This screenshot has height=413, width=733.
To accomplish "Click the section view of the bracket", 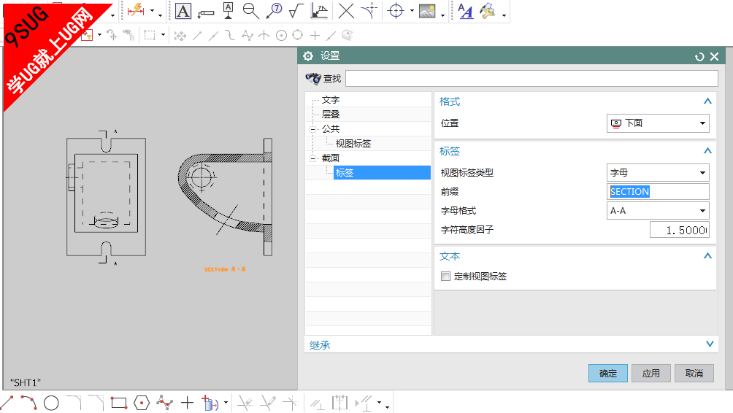I will tap(226, 197).
